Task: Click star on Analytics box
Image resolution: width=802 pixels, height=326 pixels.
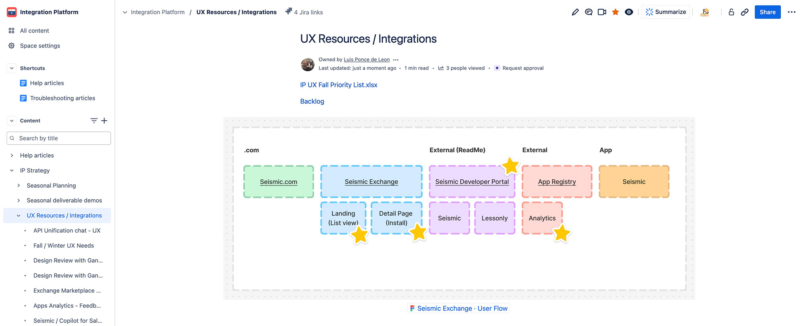Action: click(562, 233)
